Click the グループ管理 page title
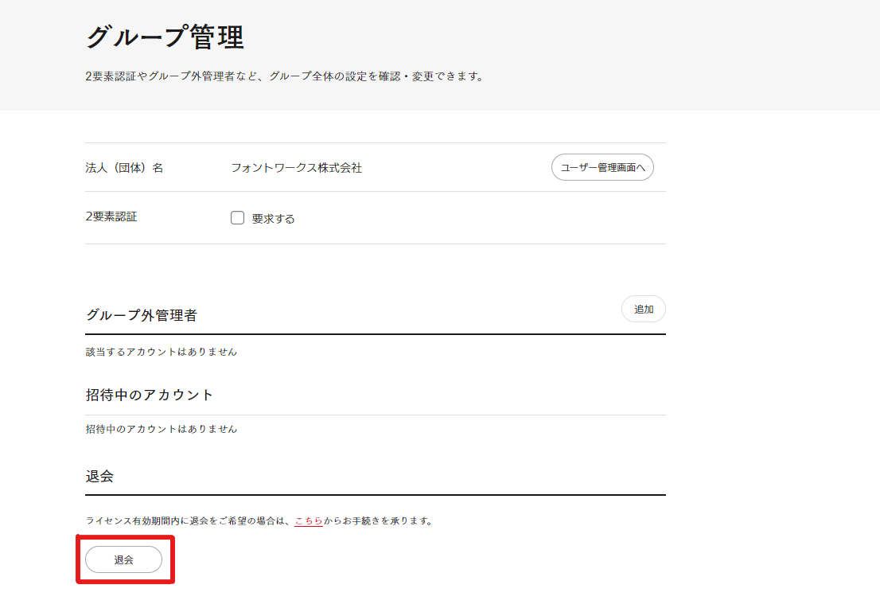Image resolution: width=880 pixels, height=608 pixels. (x=165, y=37)
